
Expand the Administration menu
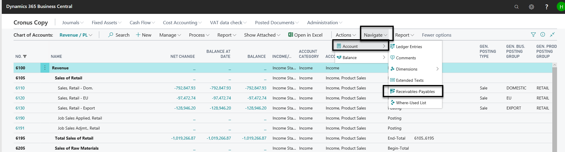(x=325, y=22)
